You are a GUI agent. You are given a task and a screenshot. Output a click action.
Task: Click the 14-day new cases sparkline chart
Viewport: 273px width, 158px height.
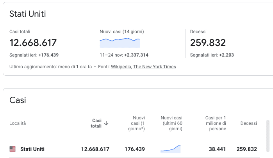point(120,43)
